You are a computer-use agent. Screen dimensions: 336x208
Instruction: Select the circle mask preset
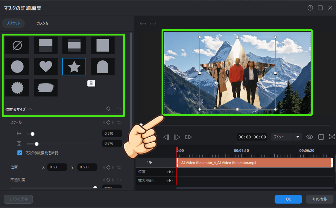[x=17, y=67]
